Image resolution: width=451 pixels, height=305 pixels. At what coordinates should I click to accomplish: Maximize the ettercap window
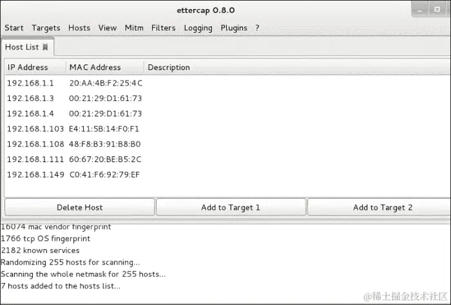click(437, 10)
